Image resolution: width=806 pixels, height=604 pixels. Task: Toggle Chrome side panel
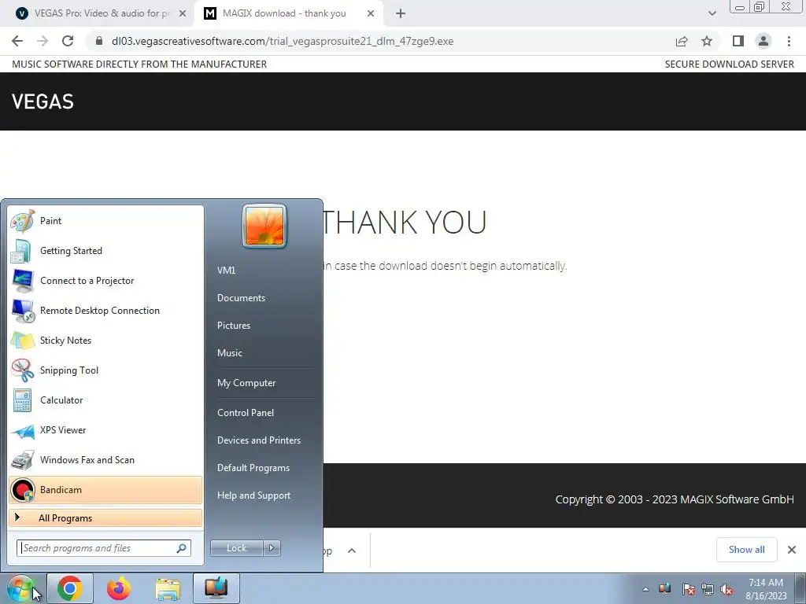click(x=738, y=41)
